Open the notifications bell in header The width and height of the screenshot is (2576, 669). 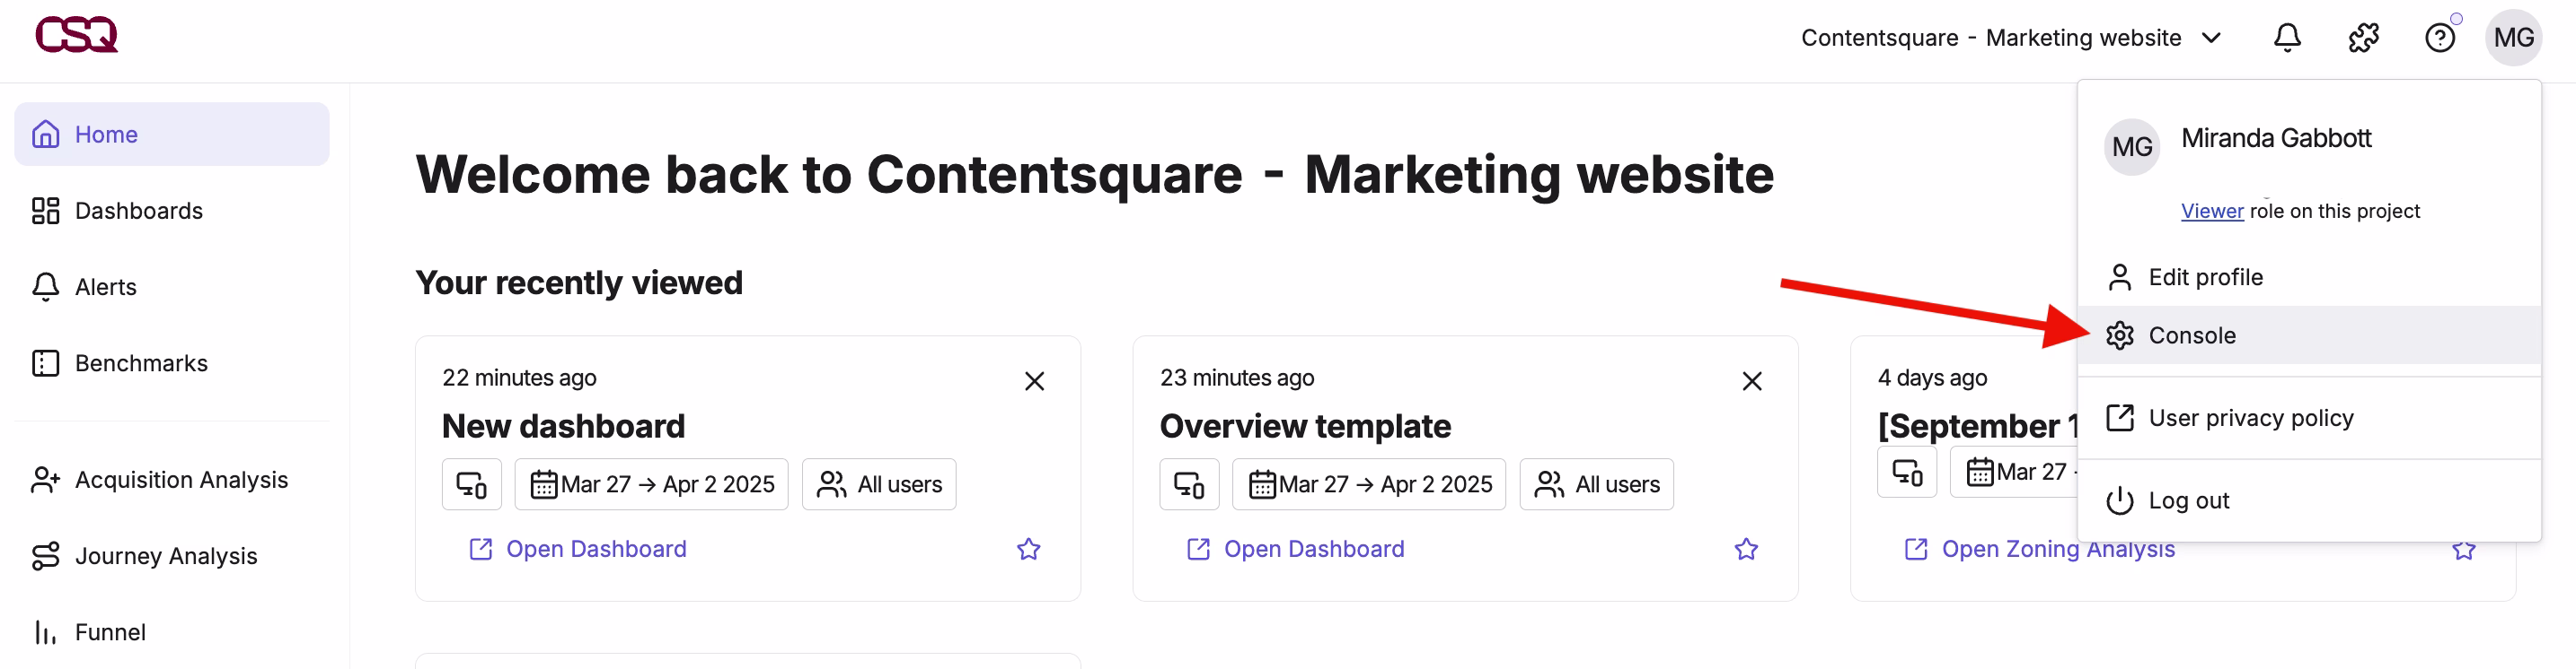(2287, 38)
